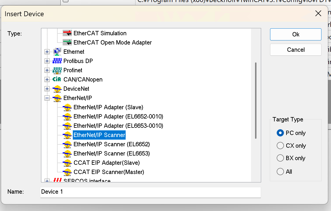
Task: Click the Name input field
Action: [x=150, y=192]
